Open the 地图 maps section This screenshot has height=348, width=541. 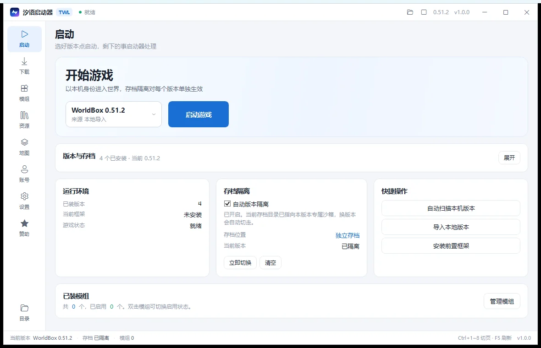[24, 147]
